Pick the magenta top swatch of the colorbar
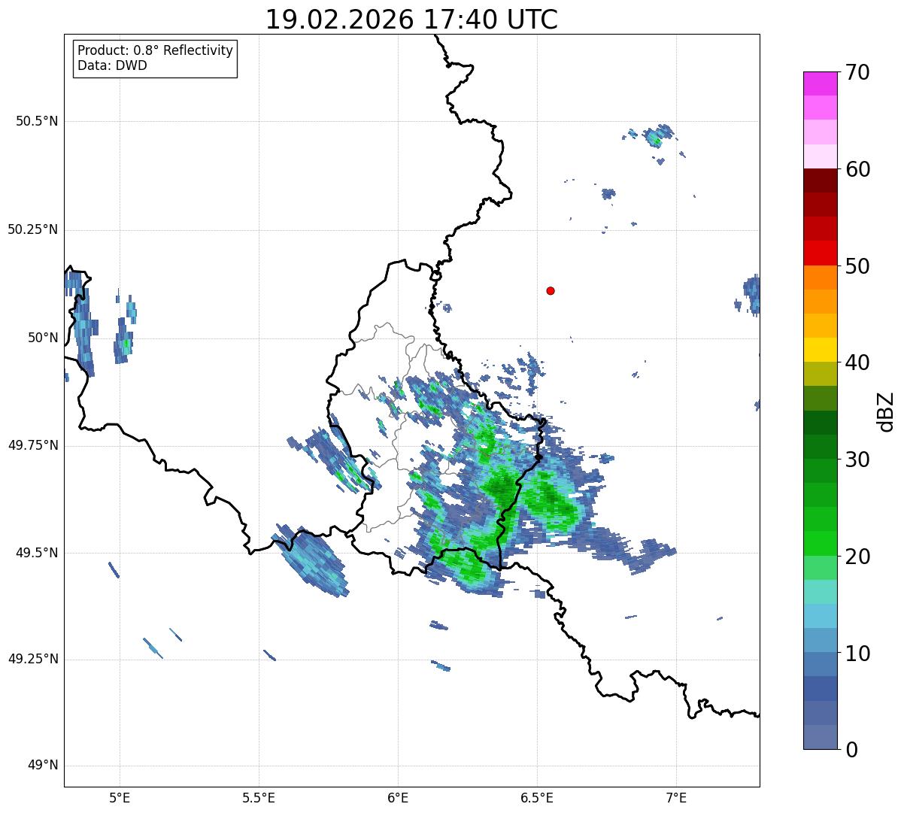904x813 pixels. pyautogui.click(x=820, y=83)
